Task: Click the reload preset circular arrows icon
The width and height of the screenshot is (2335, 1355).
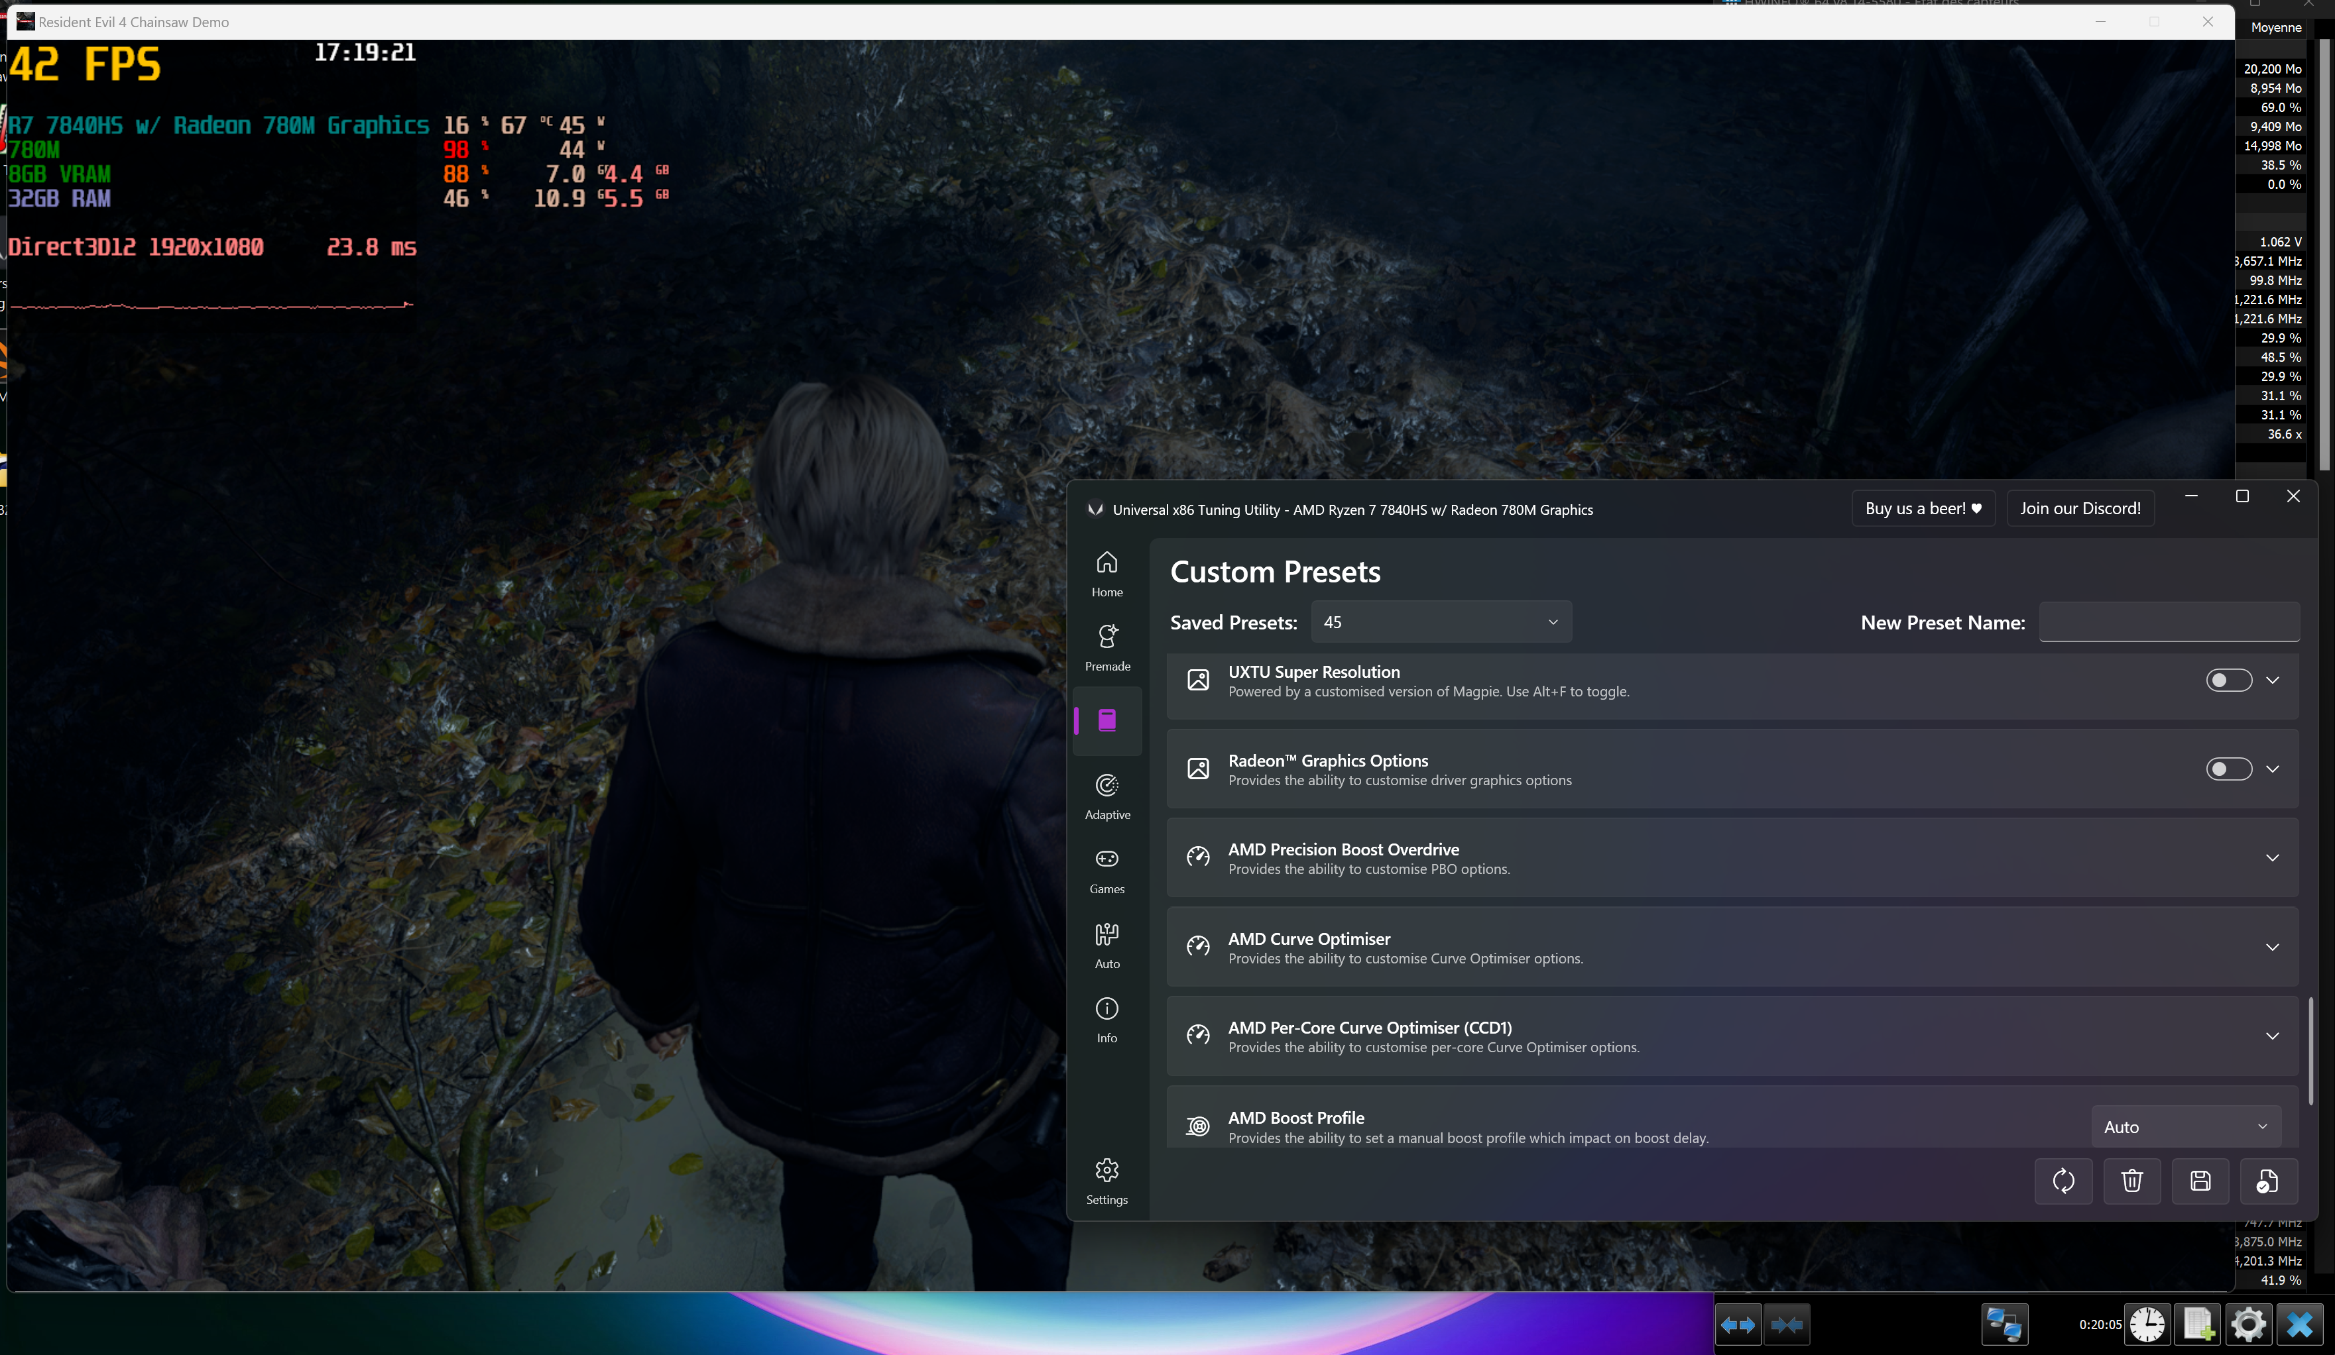Action: [2063, 1180]
